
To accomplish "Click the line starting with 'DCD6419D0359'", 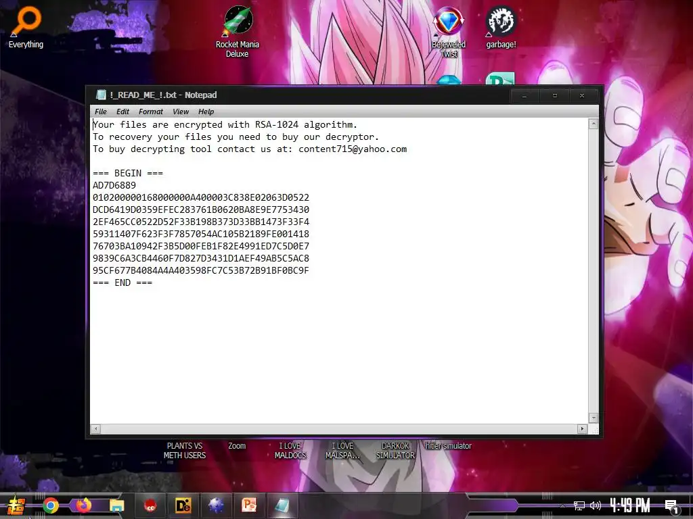I will tap(201, 209).
